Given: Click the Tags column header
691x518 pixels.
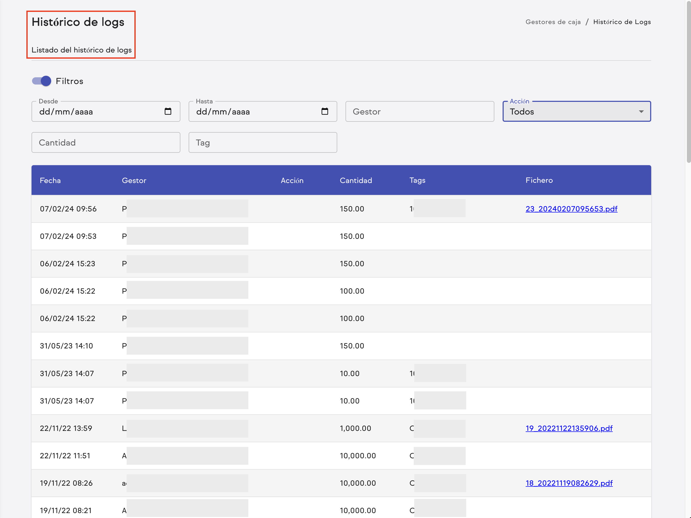Looking at the screenshot, I should 417,180.
